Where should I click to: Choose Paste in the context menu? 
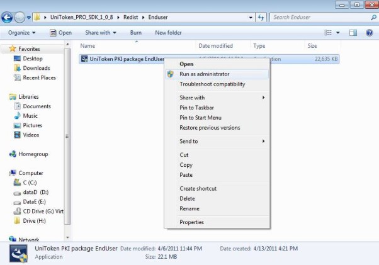click(217, 175)
